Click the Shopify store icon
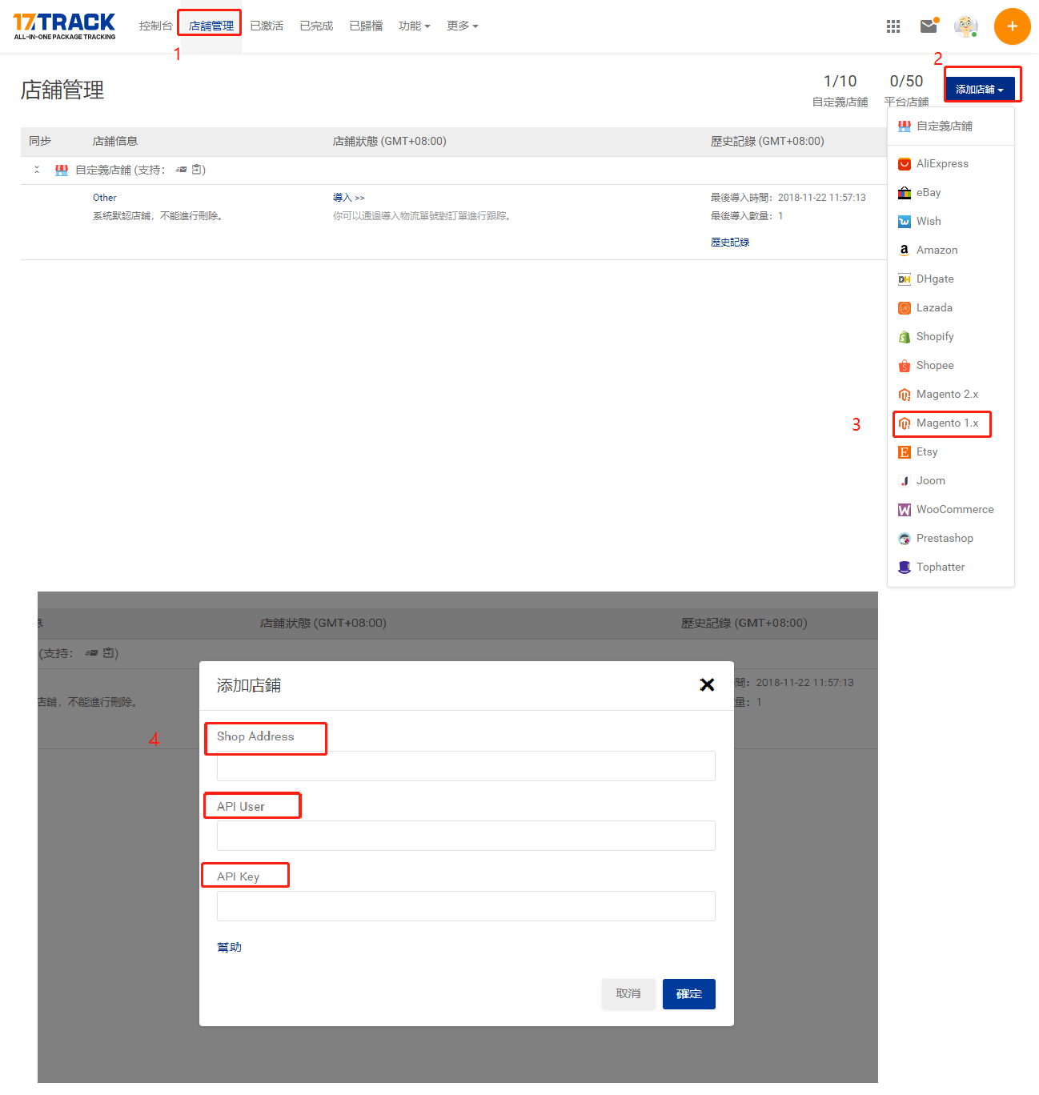 905,337
